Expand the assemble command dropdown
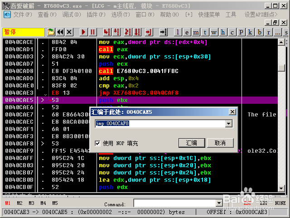Viewport: 290px width, 218px height. (x=229, y=124)
